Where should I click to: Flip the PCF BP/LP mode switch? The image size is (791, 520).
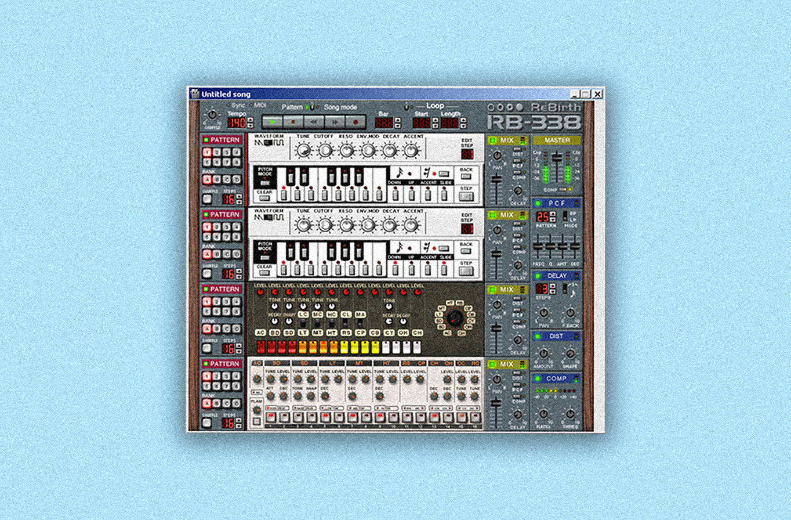[566, 216]
